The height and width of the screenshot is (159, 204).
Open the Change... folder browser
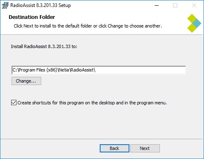pos(26,81)
